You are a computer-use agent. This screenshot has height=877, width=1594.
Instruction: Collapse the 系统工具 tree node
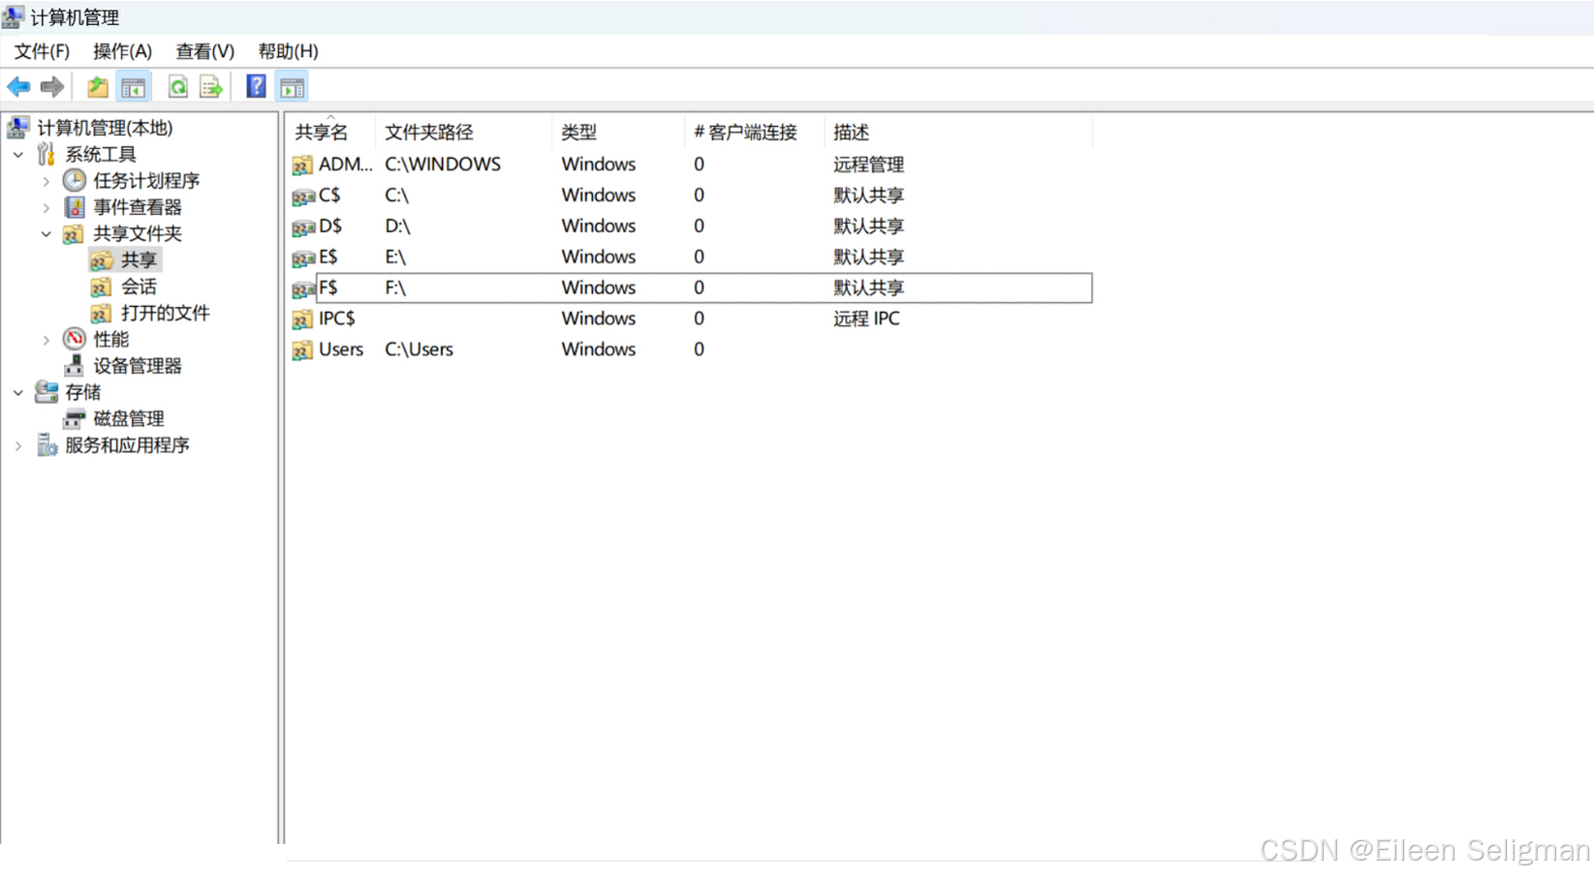[18, 154]
